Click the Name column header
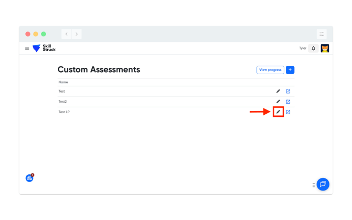 tap(63, 82)
